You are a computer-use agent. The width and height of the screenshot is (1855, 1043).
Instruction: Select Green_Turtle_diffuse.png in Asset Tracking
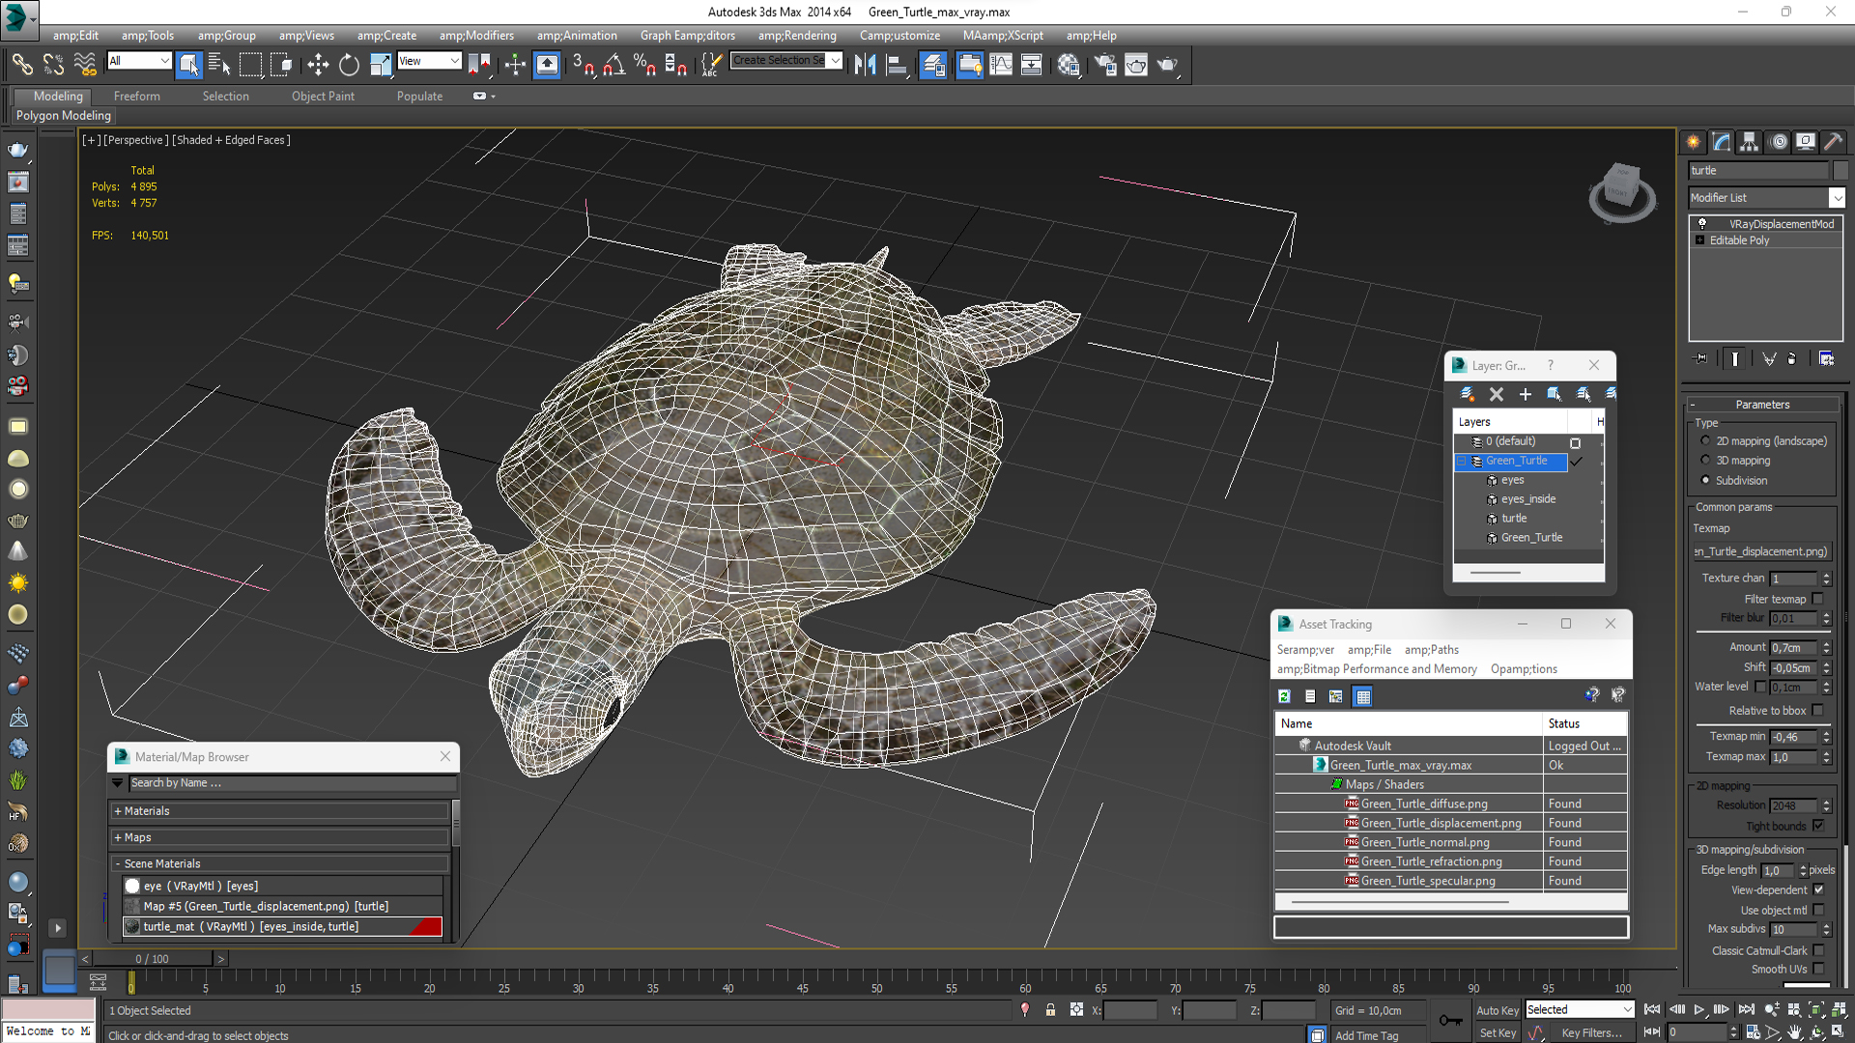click(x=1423, y=803)
